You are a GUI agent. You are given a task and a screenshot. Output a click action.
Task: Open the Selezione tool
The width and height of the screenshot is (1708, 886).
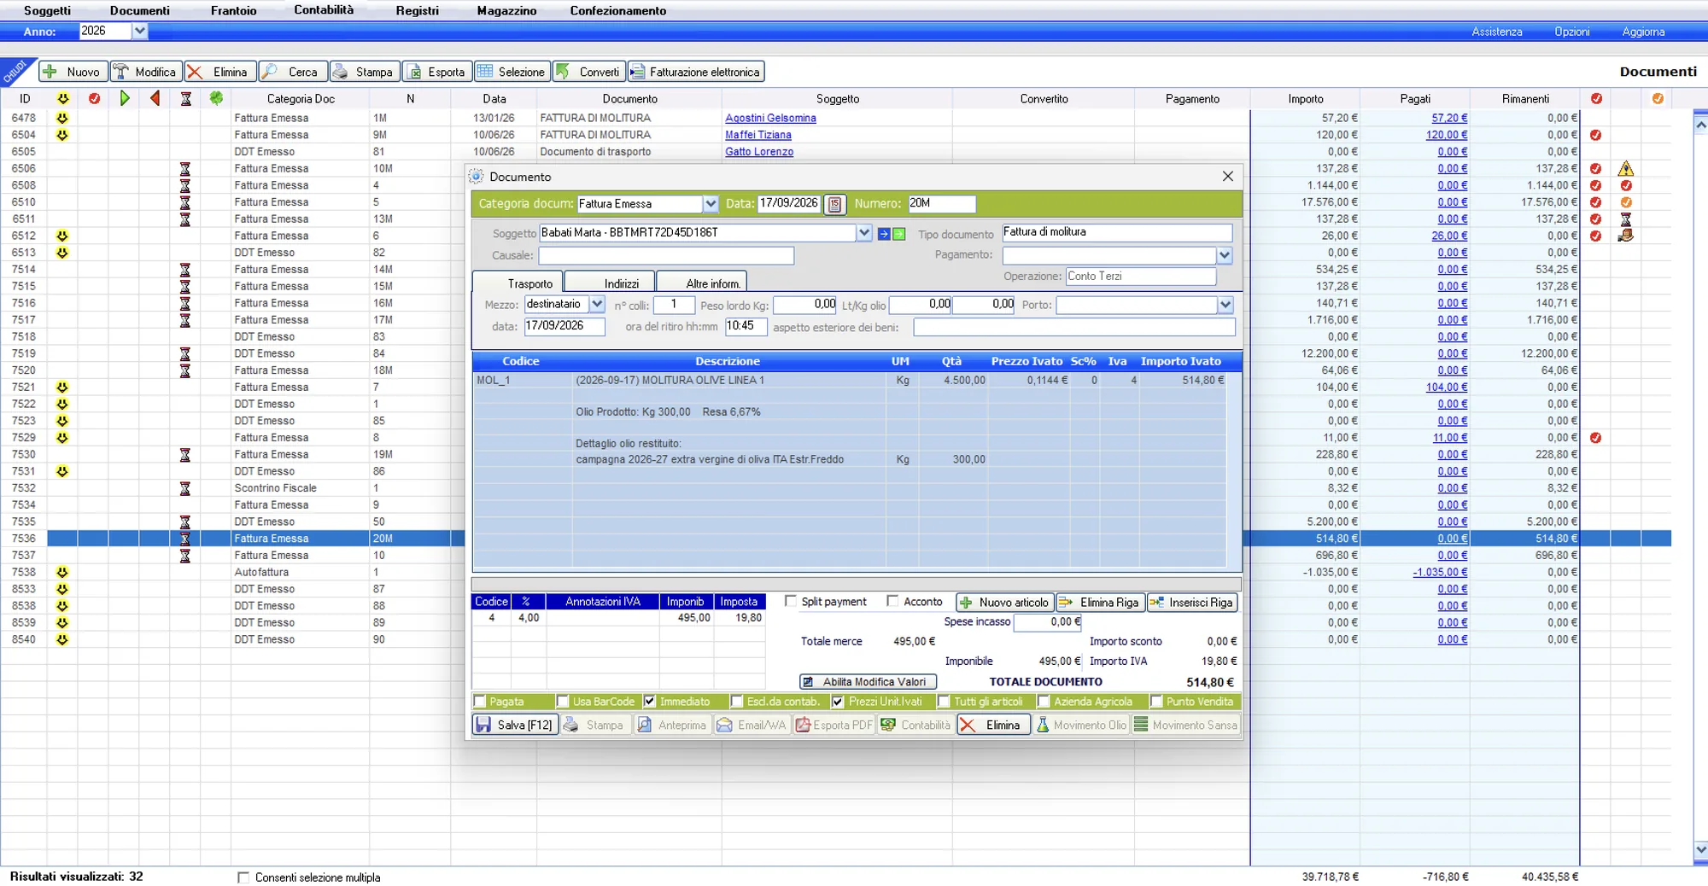(x=512, y=72)
